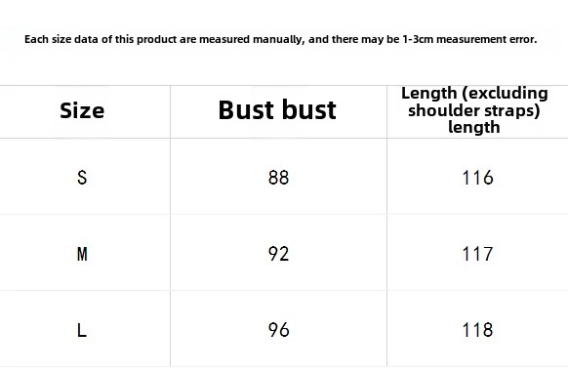The width and height of the screenshot is (568, 372).
Task: Click 'shoulder straps)' text in header
Action: [474, 110]
